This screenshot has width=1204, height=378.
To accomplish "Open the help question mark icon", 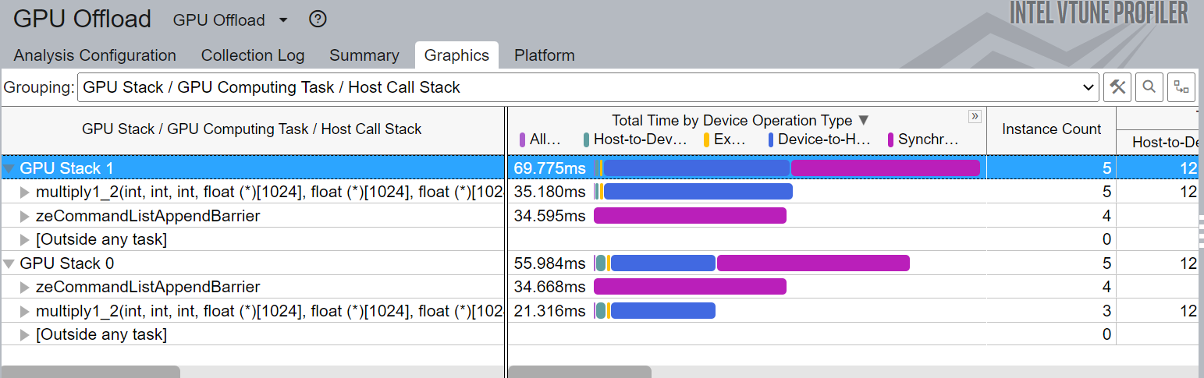I will (x=318, y=19).
